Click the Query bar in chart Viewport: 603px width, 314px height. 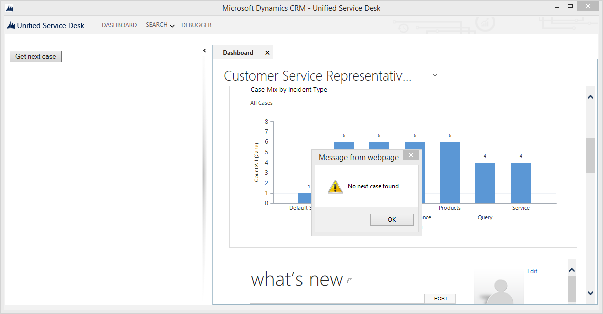pos(485,183)
